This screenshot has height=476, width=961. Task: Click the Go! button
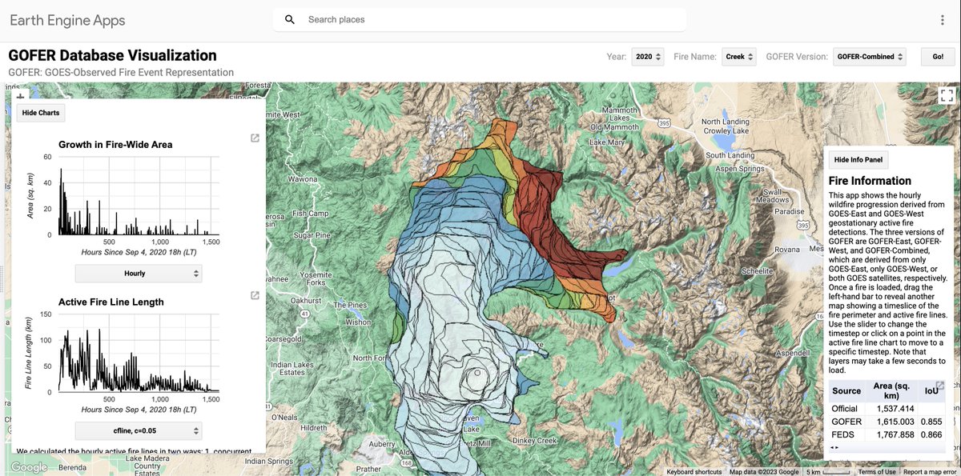[x=938, y=57]
